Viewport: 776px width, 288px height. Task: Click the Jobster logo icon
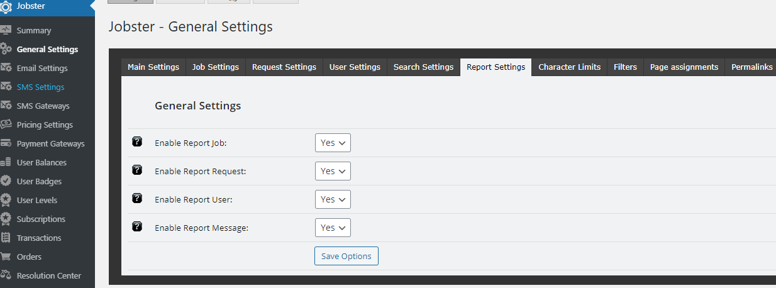coord(6,6)
